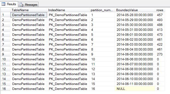Image resolution: width=170 pixels, height=94 pixels.
Task: Select DemoPartitionedTable cell in row 1
Action: pos(29,15)
